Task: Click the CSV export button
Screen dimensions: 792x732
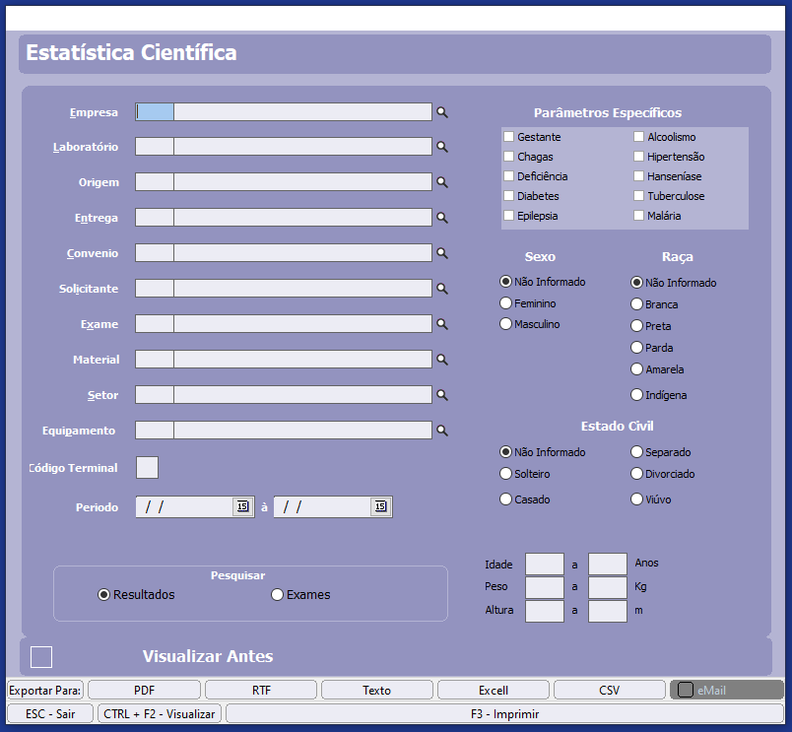Action: (x=609, y=691)
